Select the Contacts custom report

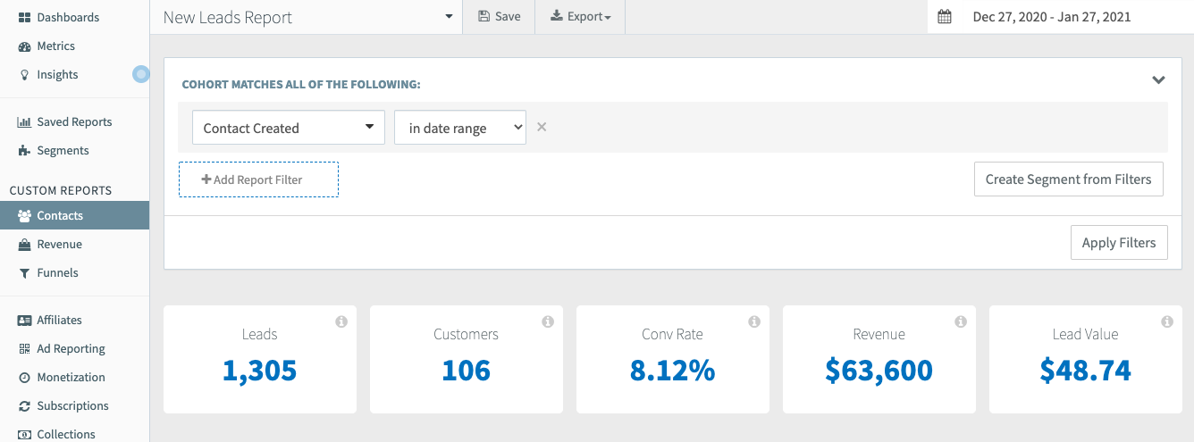(x=74, y=216)
